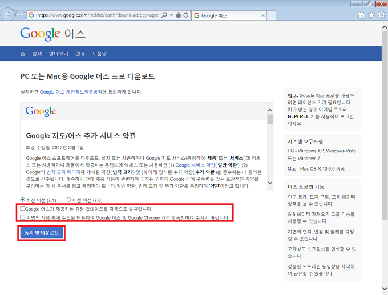Click the 동의 및 다운로드 button
Viewport: 388px width, 295px height.
[x=41, y=233]
